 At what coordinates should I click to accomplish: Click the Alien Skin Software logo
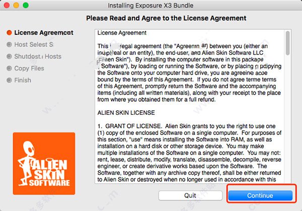(x=44, y=163)
